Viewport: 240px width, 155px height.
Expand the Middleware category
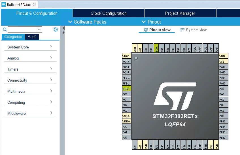point(30,113)
